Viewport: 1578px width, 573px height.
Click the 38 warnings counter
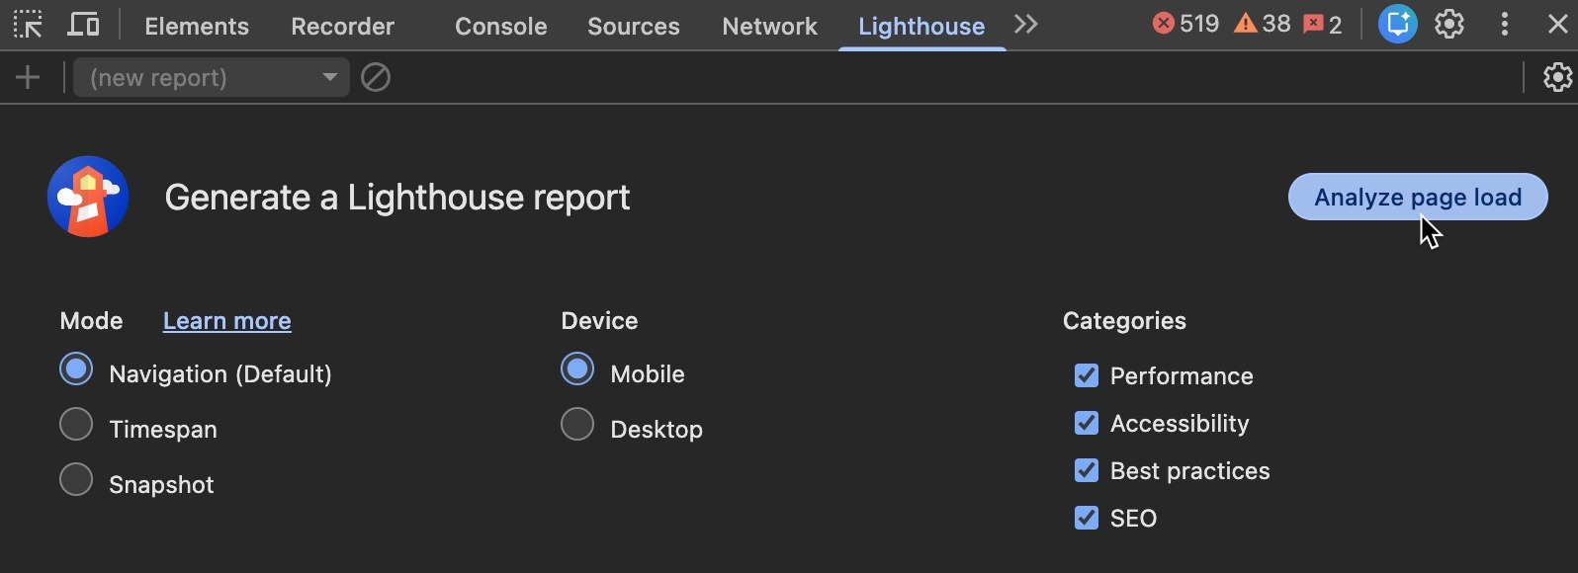pos(1262,24)
